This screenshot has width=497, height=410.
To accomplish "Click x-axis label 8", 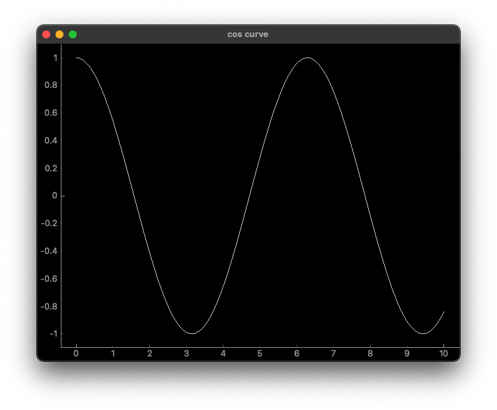I will tap(370, 354).
